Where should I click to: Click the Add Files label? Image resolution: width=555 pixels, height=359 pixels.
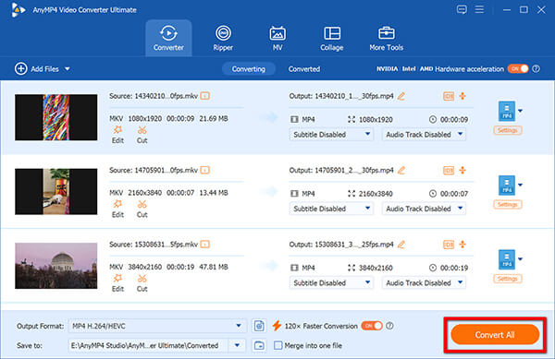[x=44, y=69]
